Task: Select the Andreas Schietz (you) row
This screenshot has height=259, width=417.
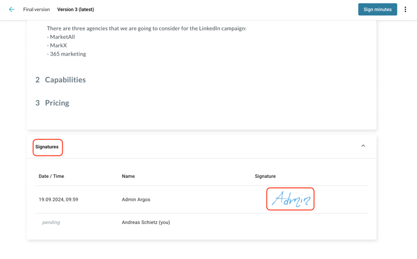Action: [x=145, y=223]
